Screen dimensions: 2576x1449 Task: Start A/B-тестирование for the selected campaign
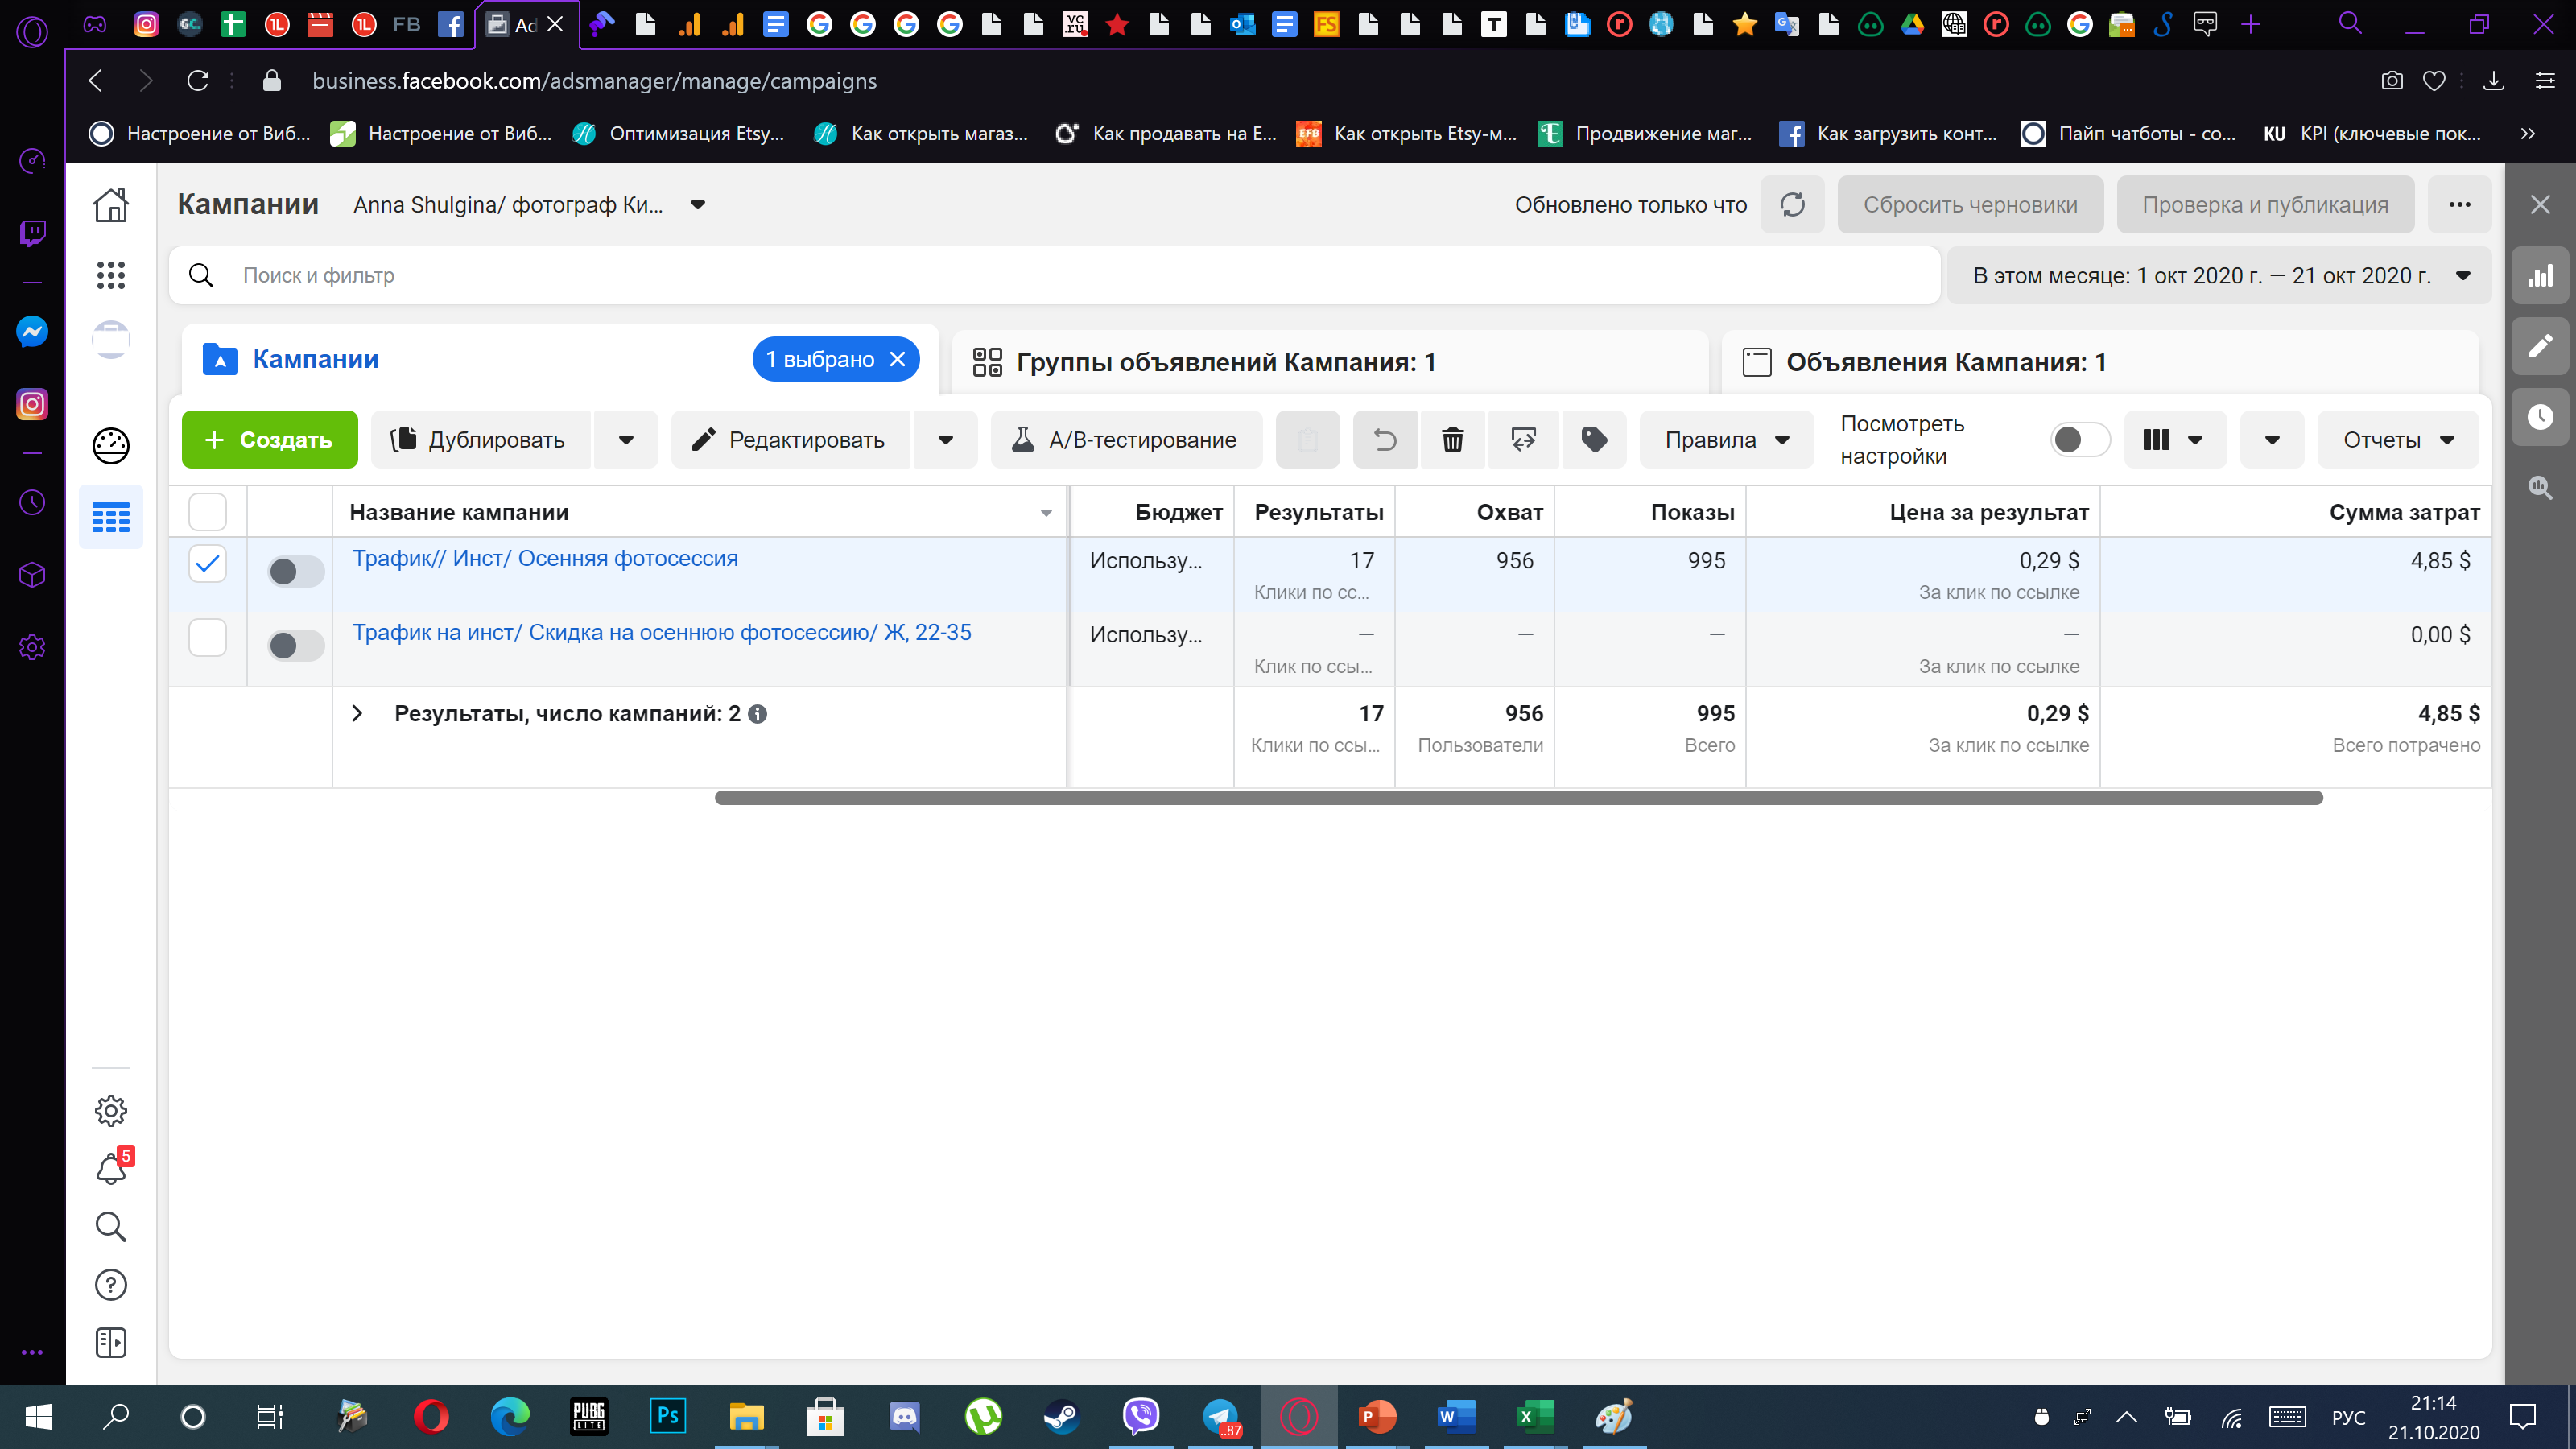[1126, 440]
